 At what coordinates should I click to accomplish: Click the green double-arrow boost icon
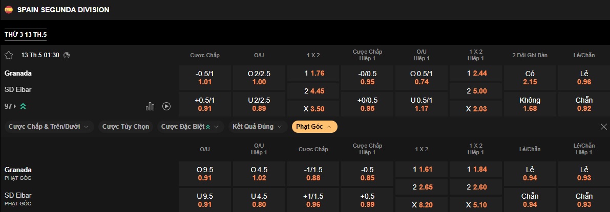23,106
